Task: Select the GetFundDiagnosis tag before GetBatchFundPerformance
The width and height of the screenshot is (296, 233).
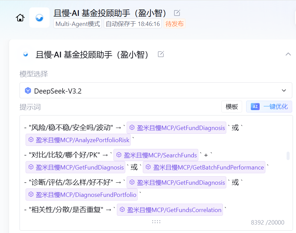Action: point(75,167)
